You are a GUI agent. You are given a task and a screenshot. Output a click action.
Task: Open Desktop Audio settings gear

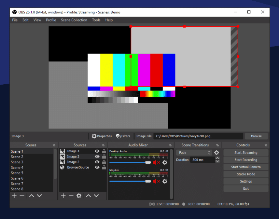point(165,162)
